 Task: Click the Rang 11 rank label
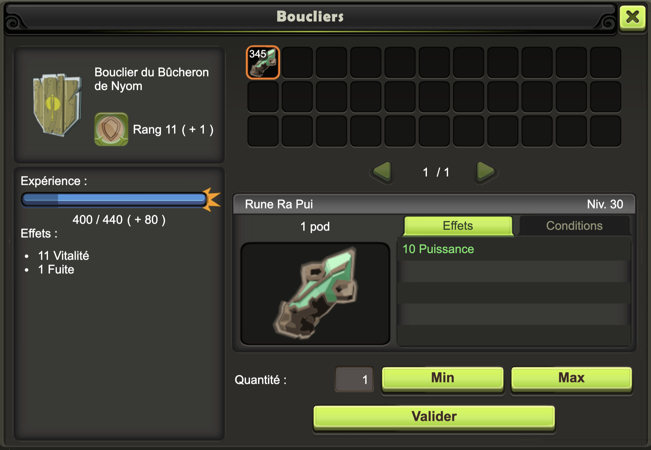pyautogui.click(x=173, y=130)
